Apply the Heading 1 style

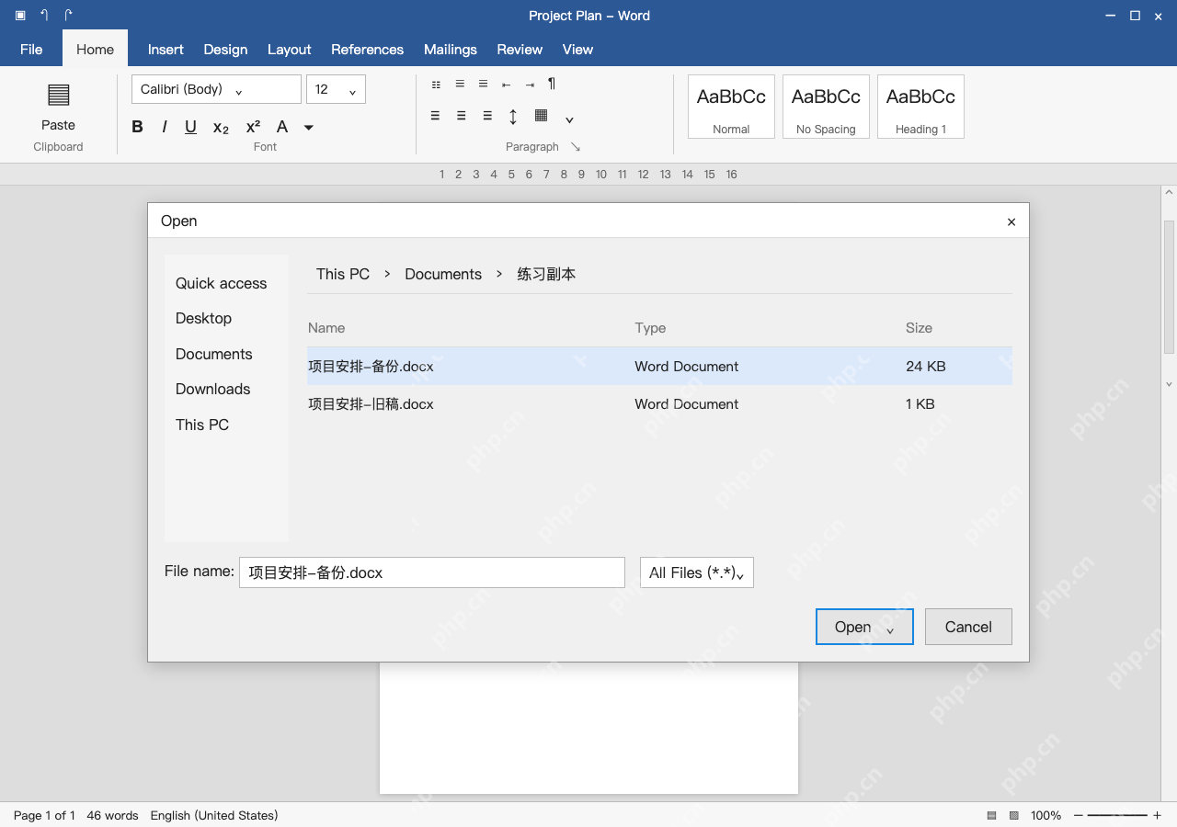pos(920,107)
